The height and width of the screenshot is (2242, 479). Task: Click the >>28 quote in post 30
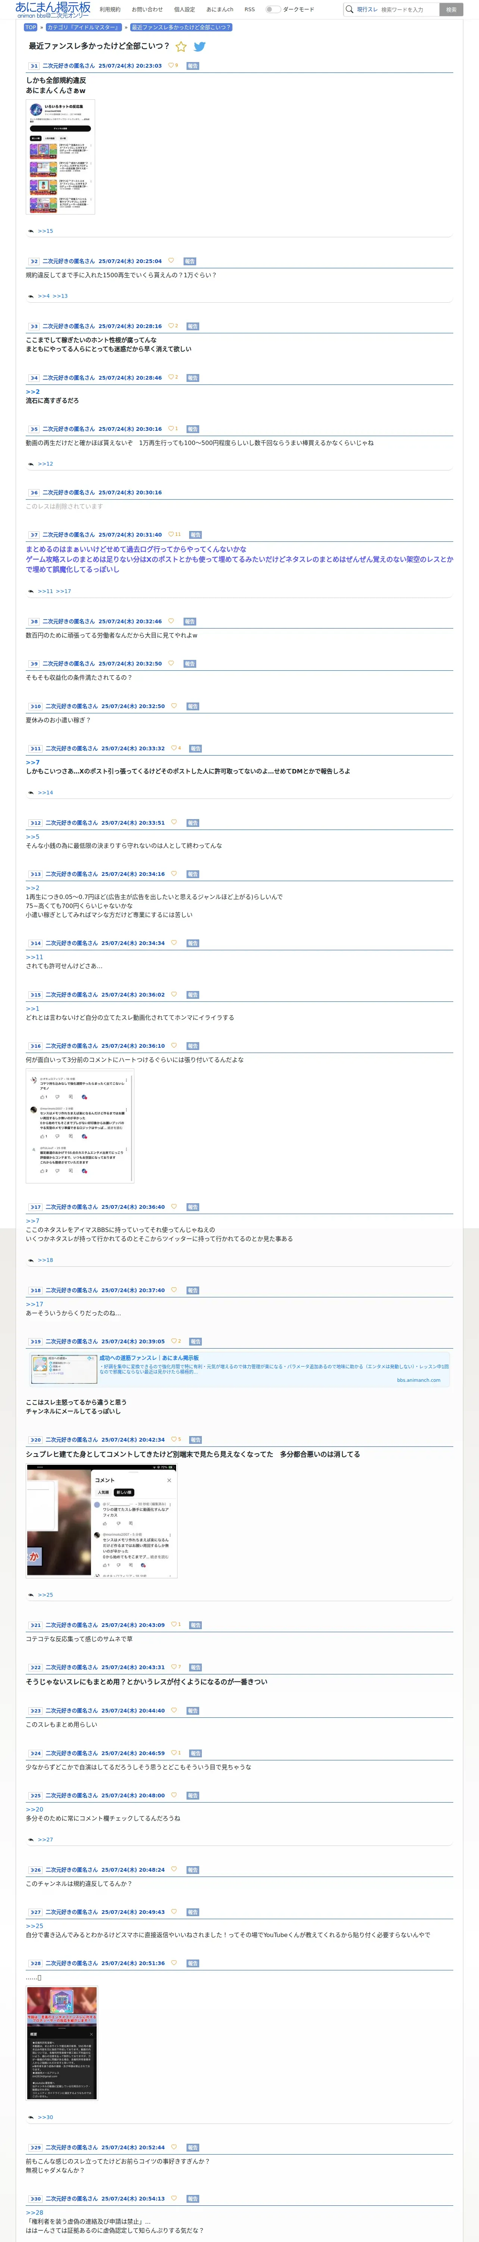tap(34, 2212)
